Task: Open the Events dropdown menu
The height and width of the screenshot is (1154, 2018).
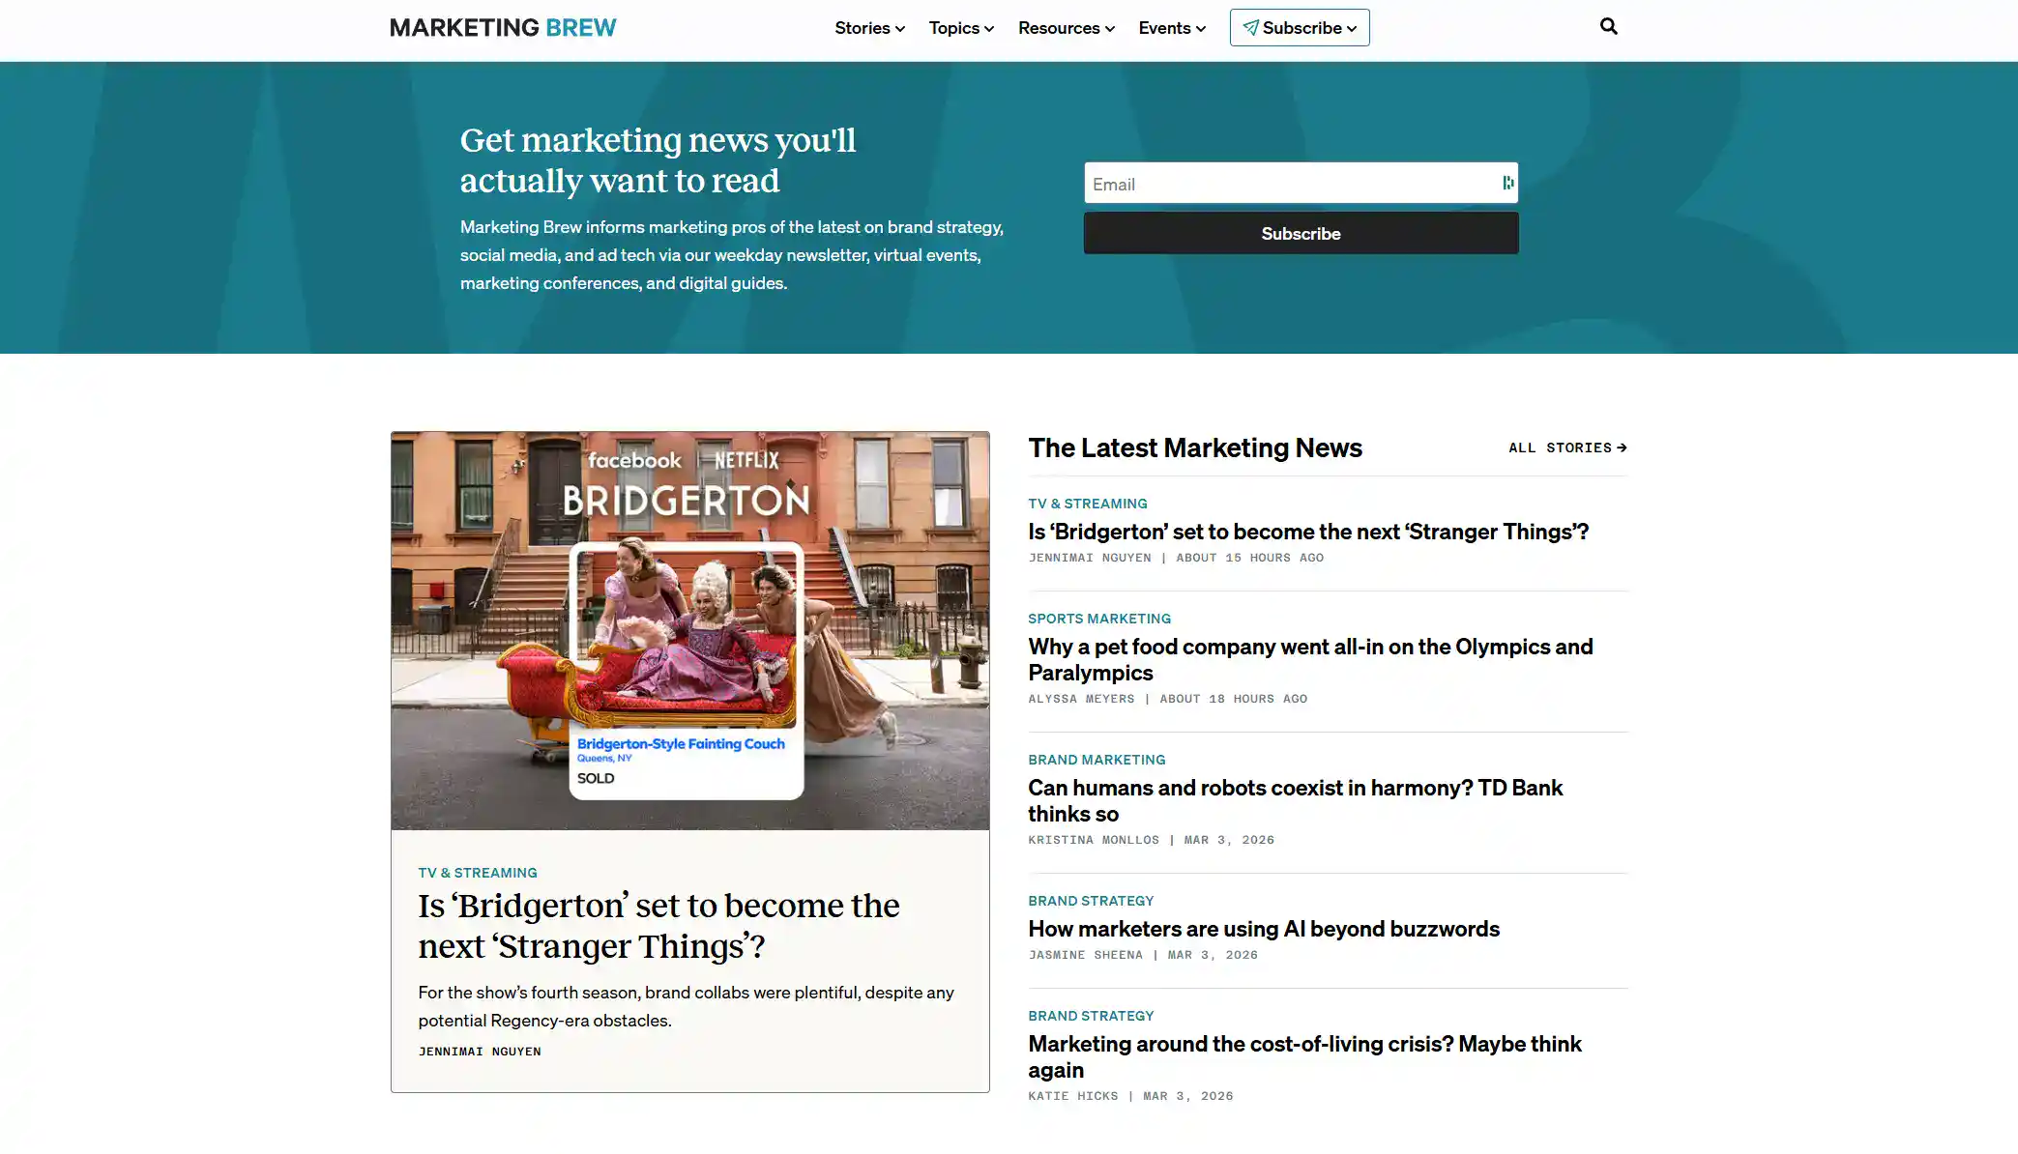Action: (x=1172, y=28)
